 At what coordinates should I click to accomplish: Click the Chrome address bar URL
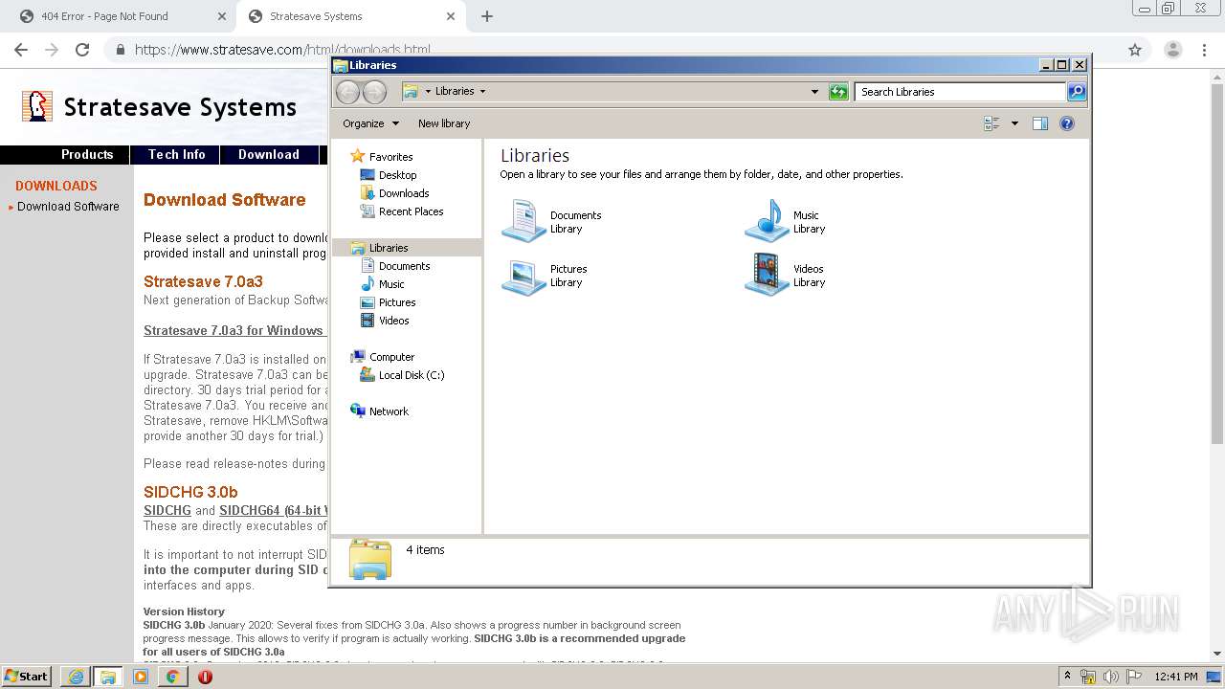[282, 50]
